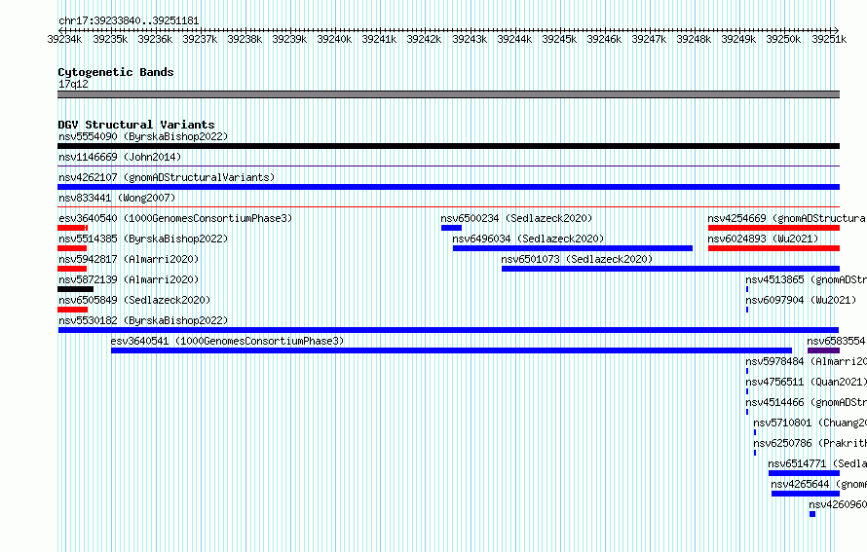Select nsv5514385 (ByrskaBishop2022) label
The image size is (867, 552).
(143, 239)
